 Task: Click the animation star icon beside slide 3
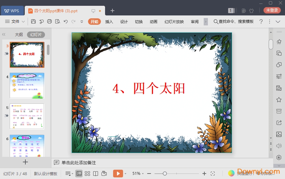[7, 53]
